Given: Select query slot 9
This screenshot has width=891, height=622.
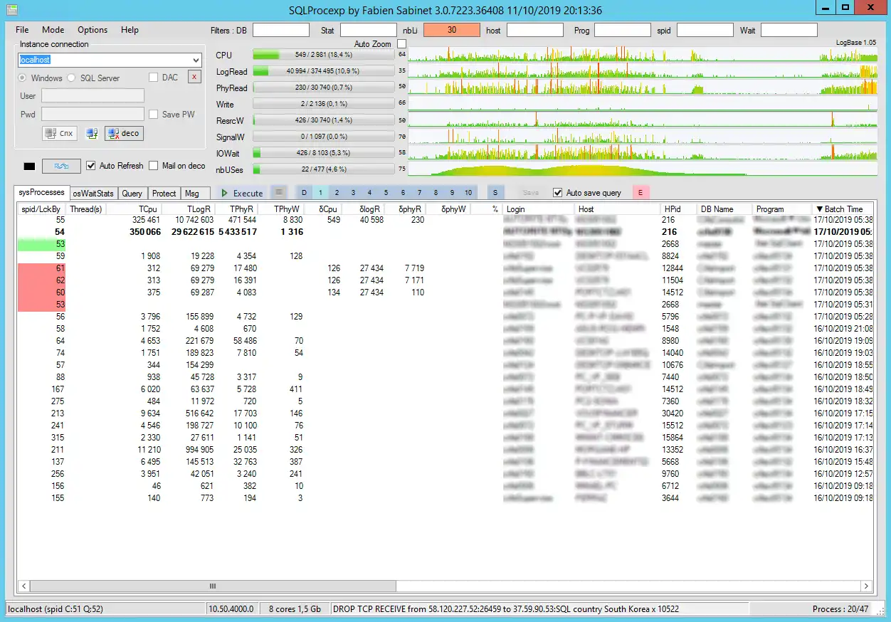Looking at the screenshot, I should pyautogui.click(x=452, y=193).
